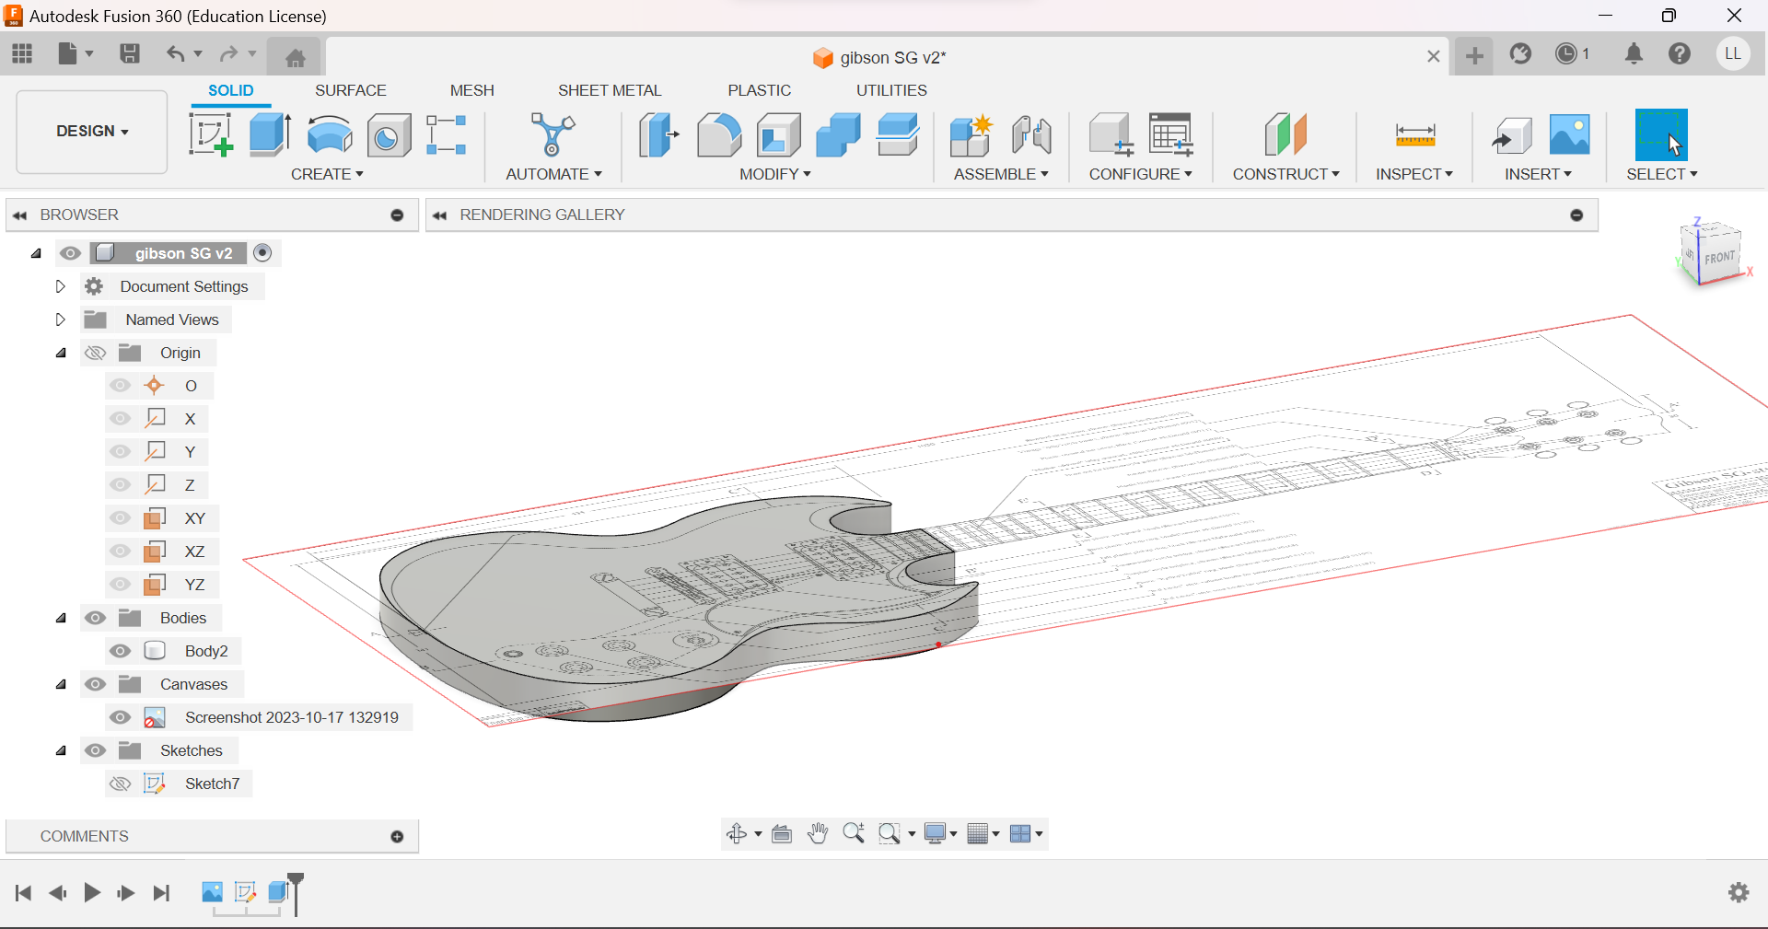This screenshot has width=1768, height=929.
Task: Toggle visibility of the YZ plane
Action: (x=120, y=584)
